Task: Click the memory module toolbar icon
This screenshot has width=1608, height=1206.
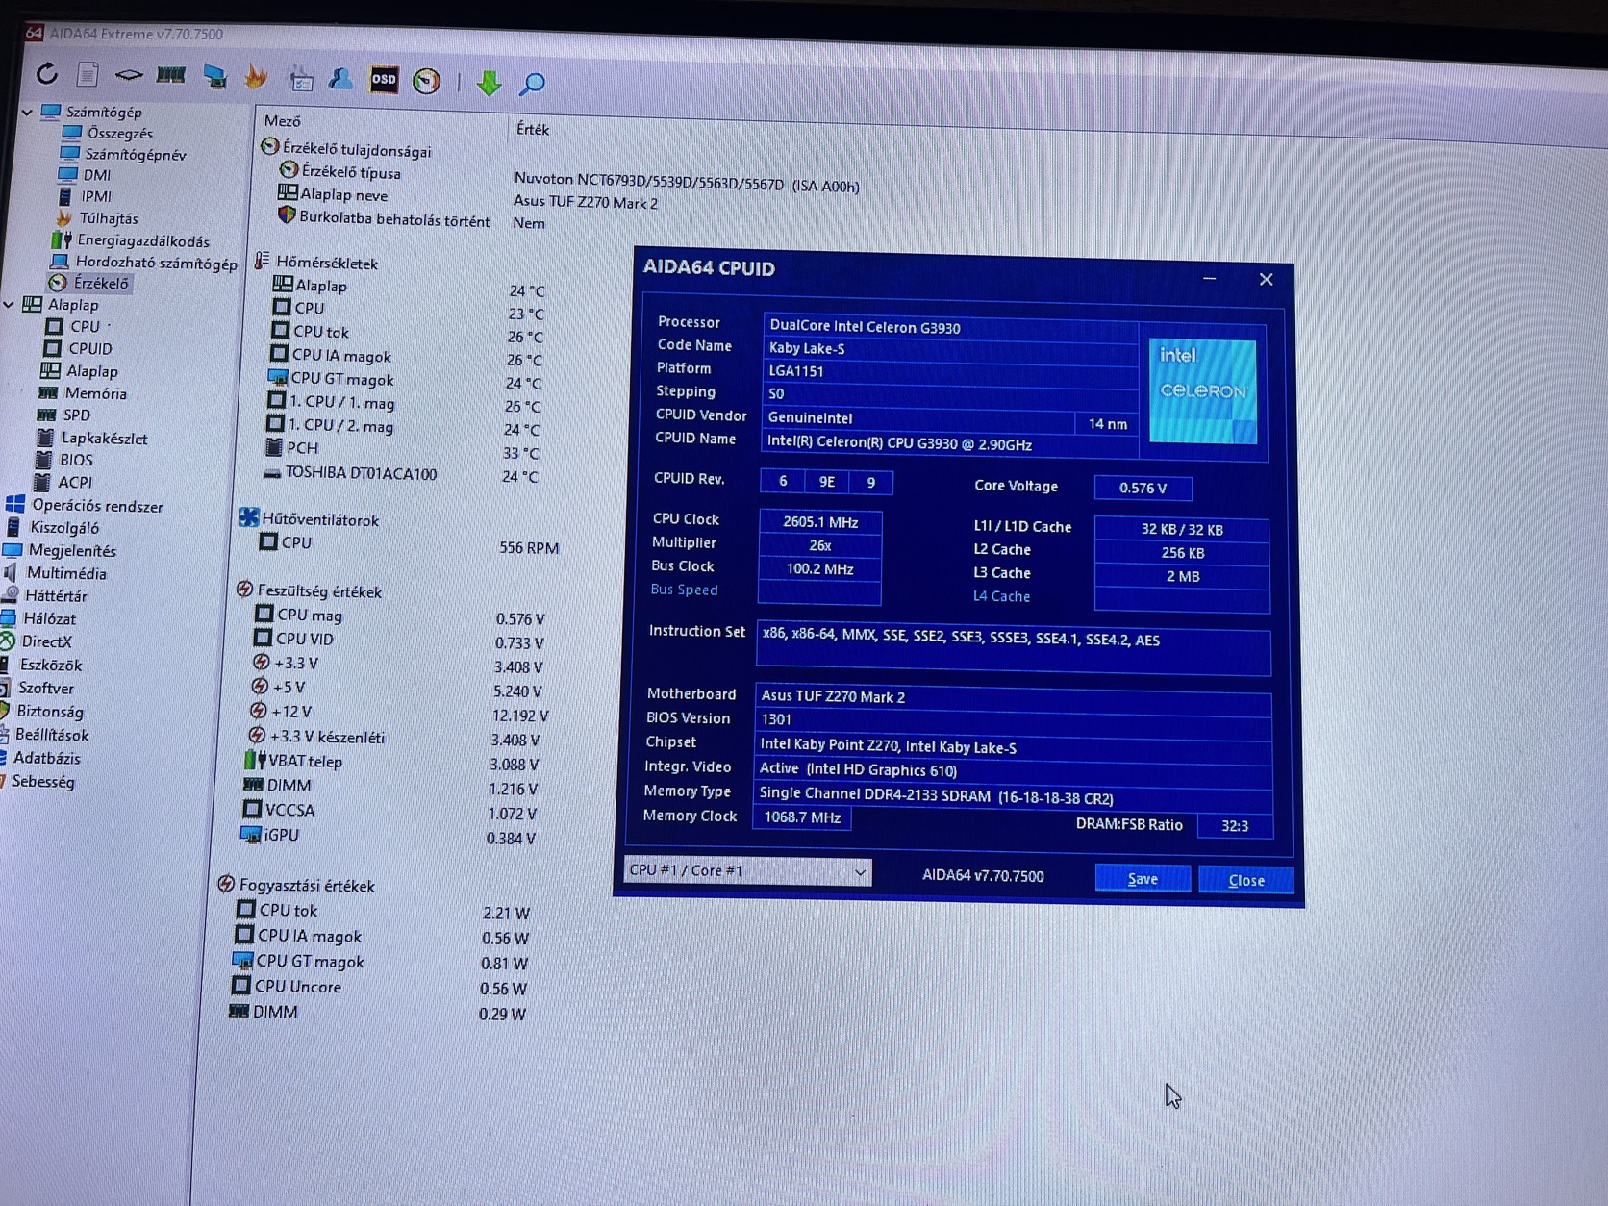Action: click(x=171, y=75)
